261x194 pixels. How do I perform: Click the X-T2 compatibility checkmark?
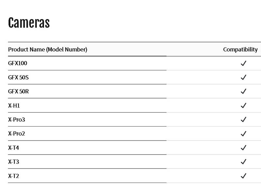[x=243, y=176]
